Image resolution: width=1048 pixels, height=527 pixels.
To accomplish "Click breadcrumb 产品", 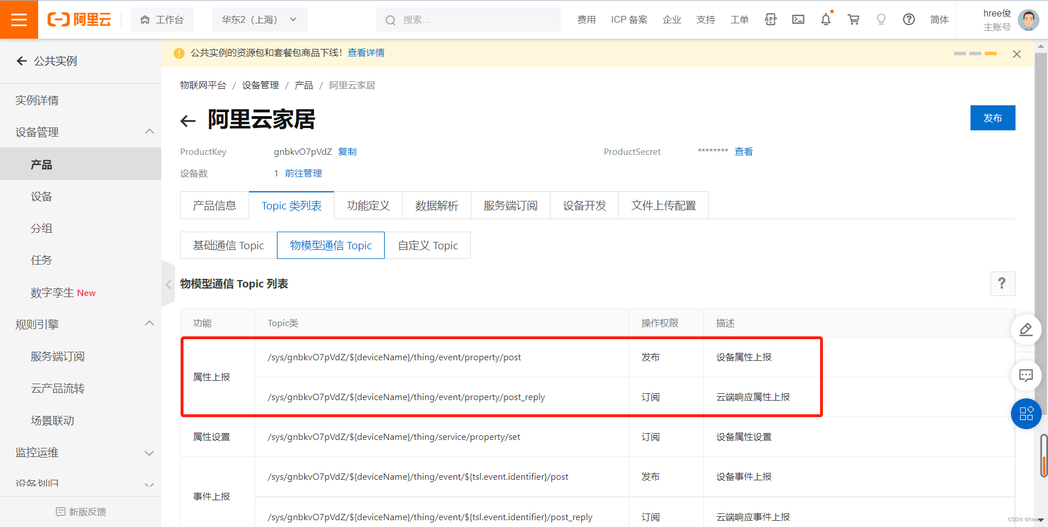I will tap(304, 85).
